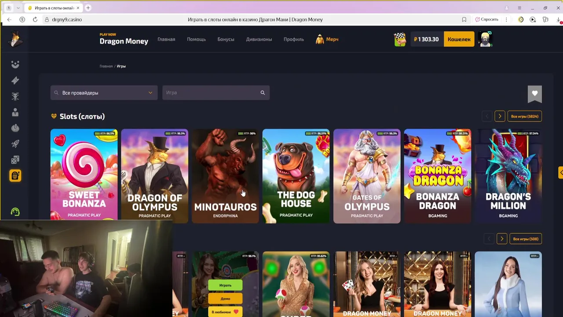
Task: Click the Главная breadcrumb link
Action: click(106, 66)
